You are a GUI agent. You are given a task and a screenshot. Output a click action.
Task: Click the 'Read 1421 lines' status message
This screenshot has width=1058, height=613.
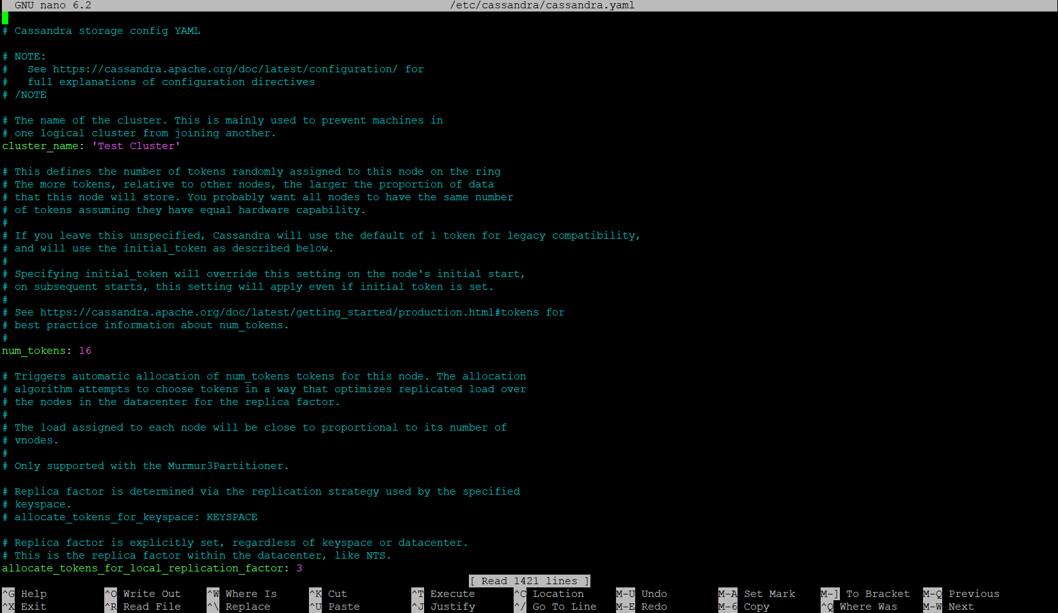tap(530, 581)
